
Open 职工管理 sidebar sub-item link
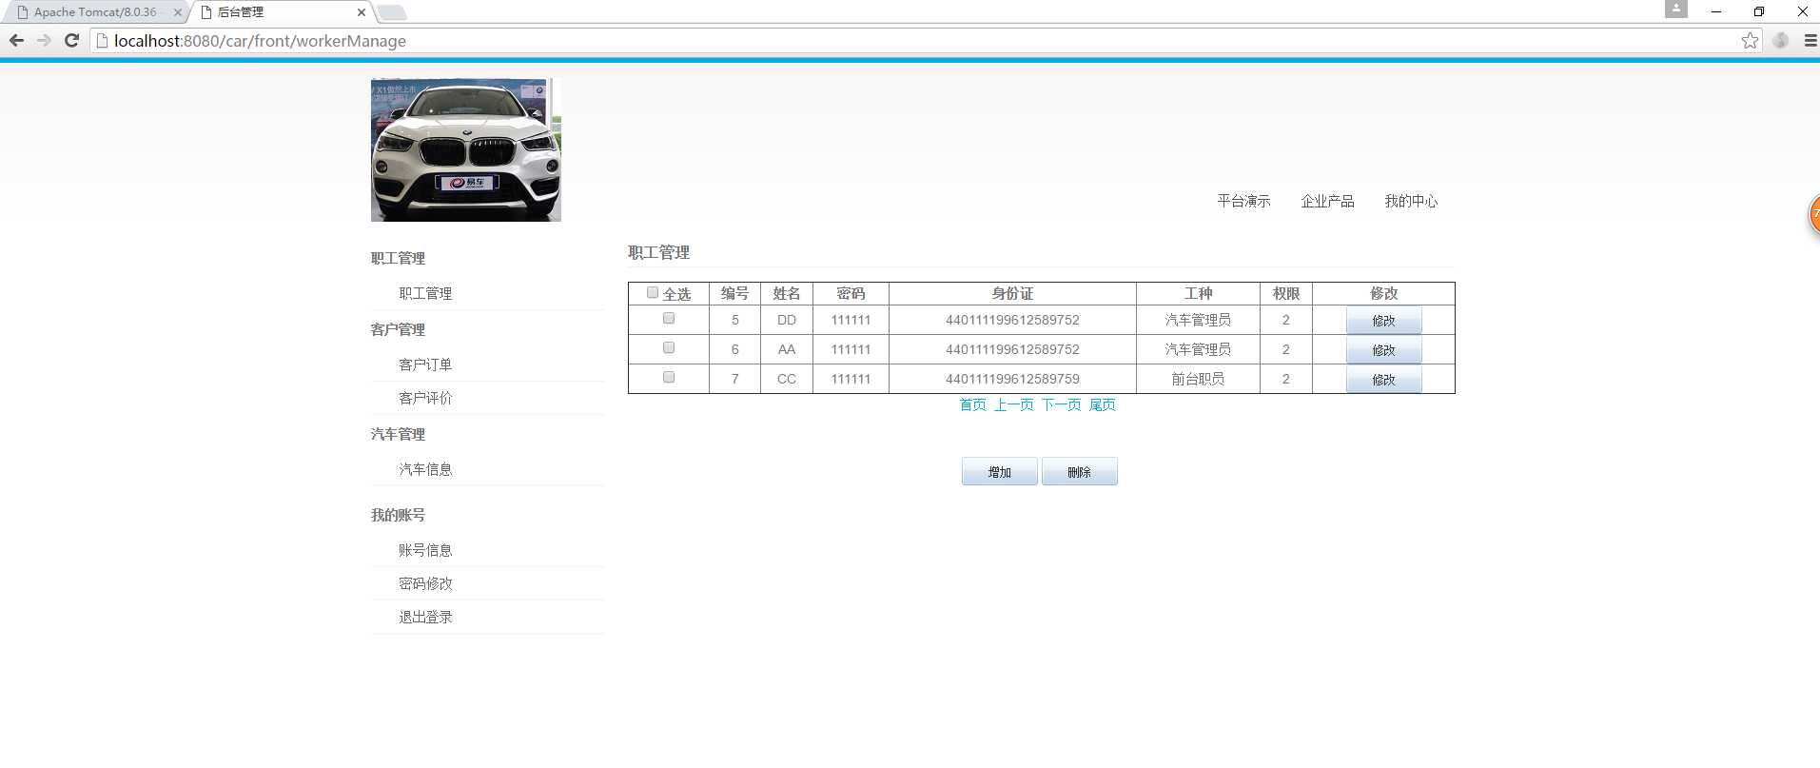click(425, 293)
